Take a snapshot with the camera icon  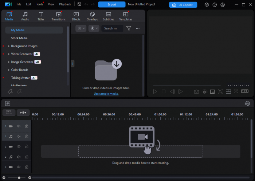(x=196, y=91)
